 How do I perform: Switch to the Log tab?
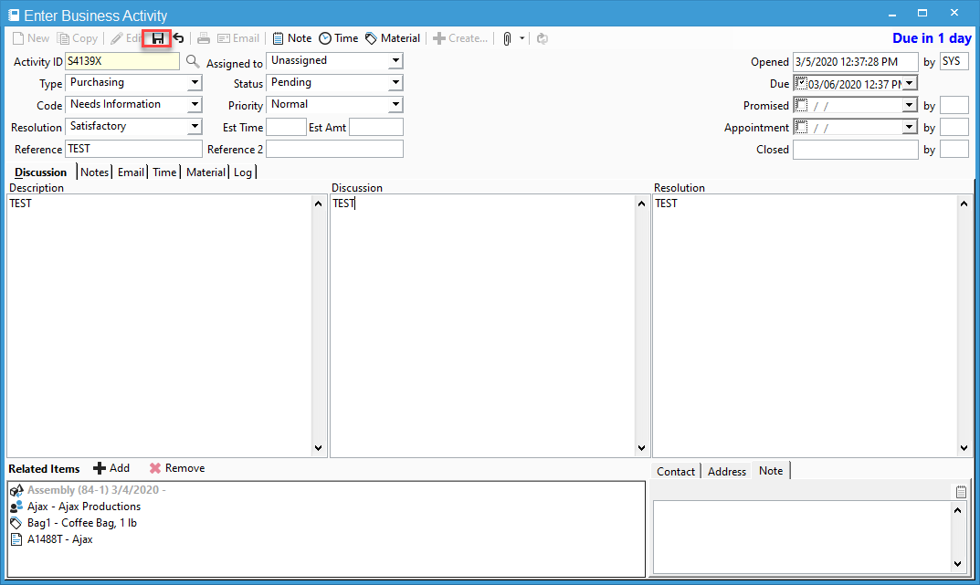(243, 172)
